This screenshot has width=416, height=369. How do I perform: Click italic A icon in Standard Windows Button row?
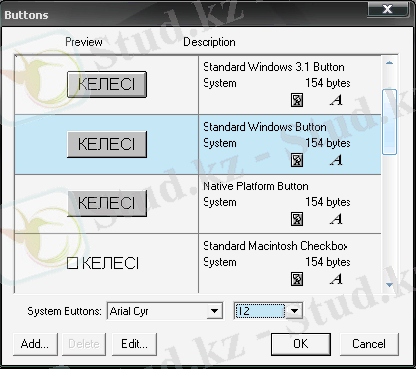336,160
